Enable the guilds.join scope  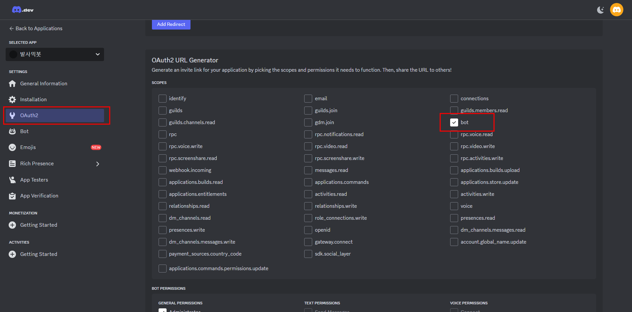pyautogui.click(x=308, y=111)
